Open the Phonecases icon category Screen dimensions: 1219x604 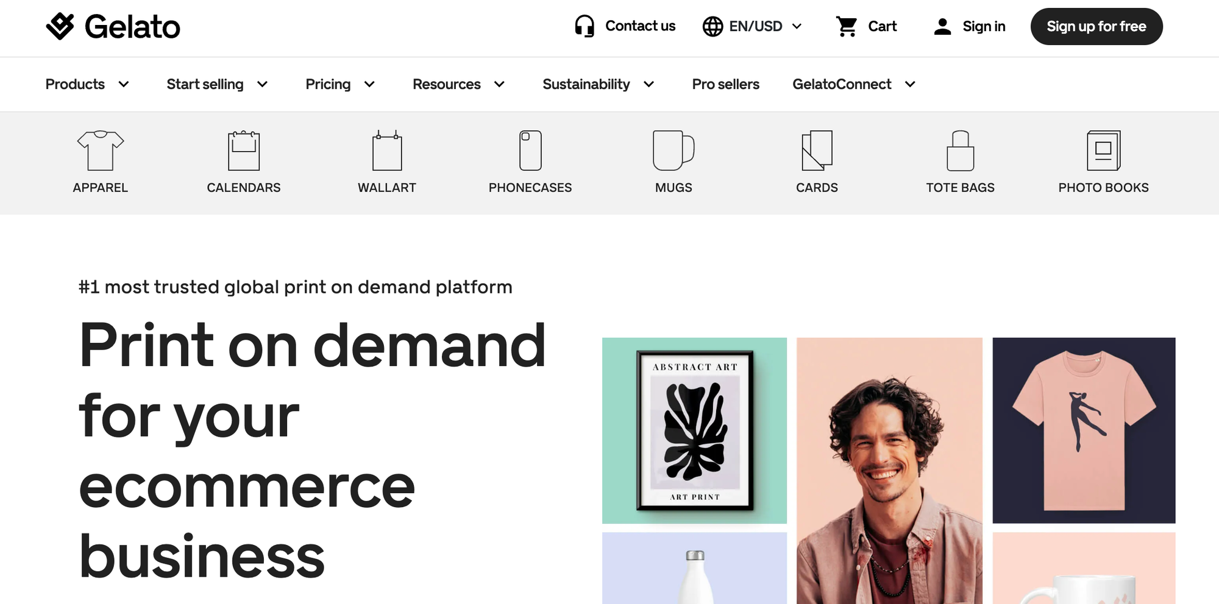pos(530,150)
